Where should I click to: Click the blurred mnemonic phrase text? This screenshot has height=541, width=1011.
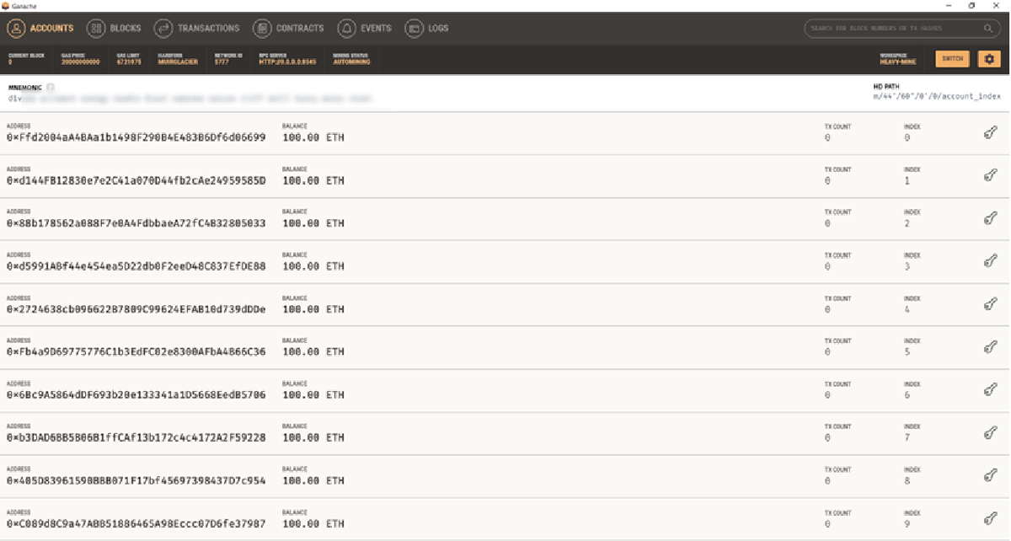point(190,98)
